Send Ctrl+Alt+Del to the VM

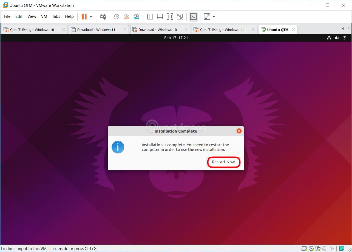[103, 17]
